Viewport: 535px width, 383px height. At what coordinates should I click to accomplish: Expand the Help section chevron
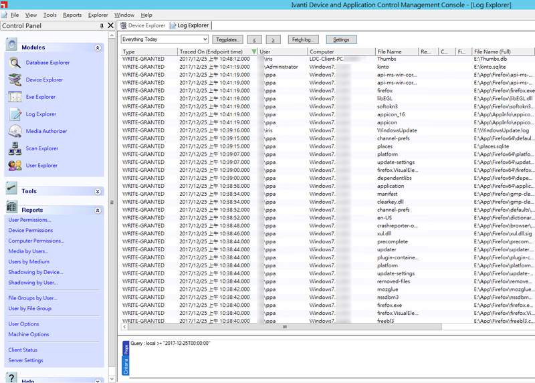(x=98, y=380)
